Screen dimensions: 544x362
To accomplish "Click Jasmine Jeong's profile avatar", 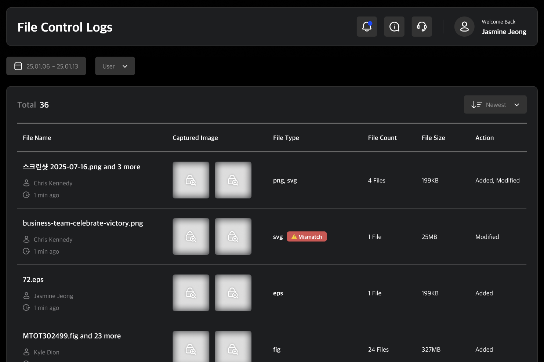I will tap(464, 26).
